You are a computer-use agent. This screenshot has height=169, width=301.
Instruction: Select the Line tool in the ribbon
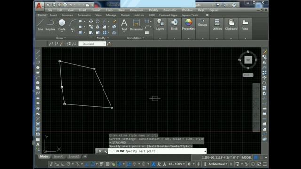pyautogui.click(x=40, y=25)
